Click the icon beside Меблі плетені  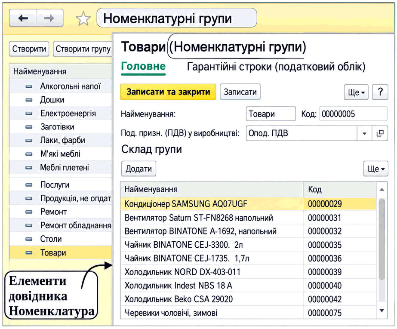(29, 168)
